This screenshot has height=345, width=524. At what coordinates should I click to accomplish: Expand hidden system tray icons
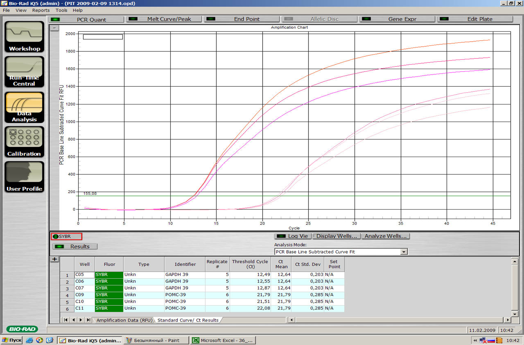coord(475,340)
